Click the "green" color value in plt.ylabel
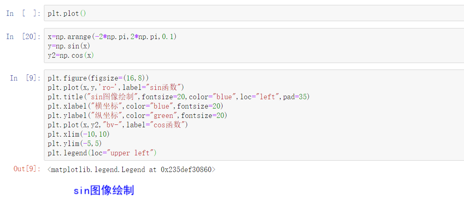This screenshot has height=207, width=464. [163, 115]
